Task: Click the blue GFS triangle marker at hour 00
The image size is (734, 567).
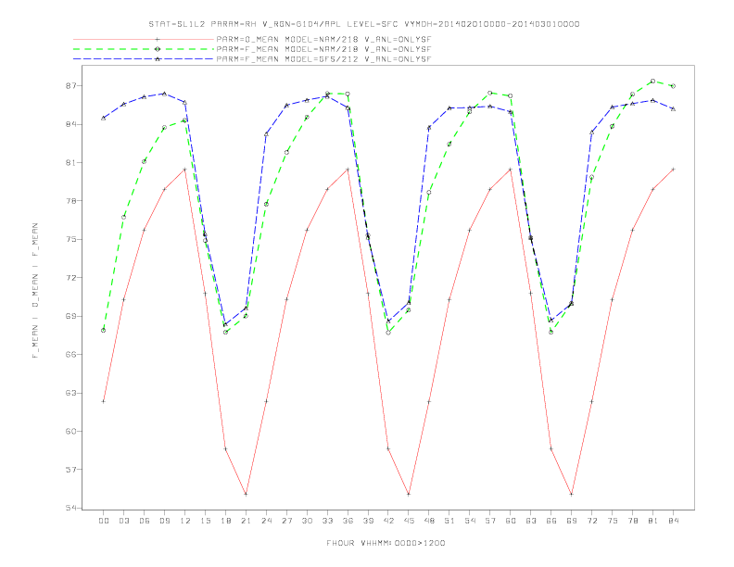Action: [x=104, y=118]
